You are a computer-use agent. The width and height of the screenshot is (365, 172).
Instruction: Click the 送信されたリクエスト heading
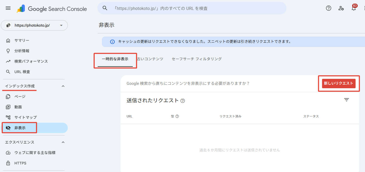(153, 100)
